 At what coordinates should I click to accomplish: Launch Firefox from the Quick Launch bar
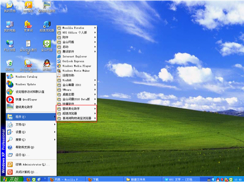coord(28,179)
